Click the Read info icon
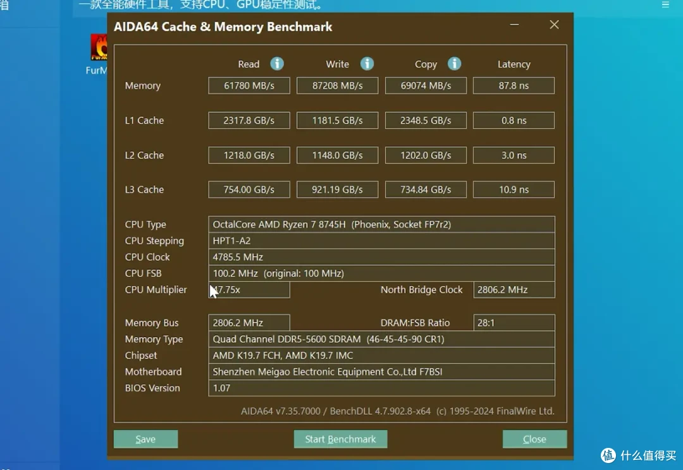Screen dimensions: 683x470 point(277,64)
